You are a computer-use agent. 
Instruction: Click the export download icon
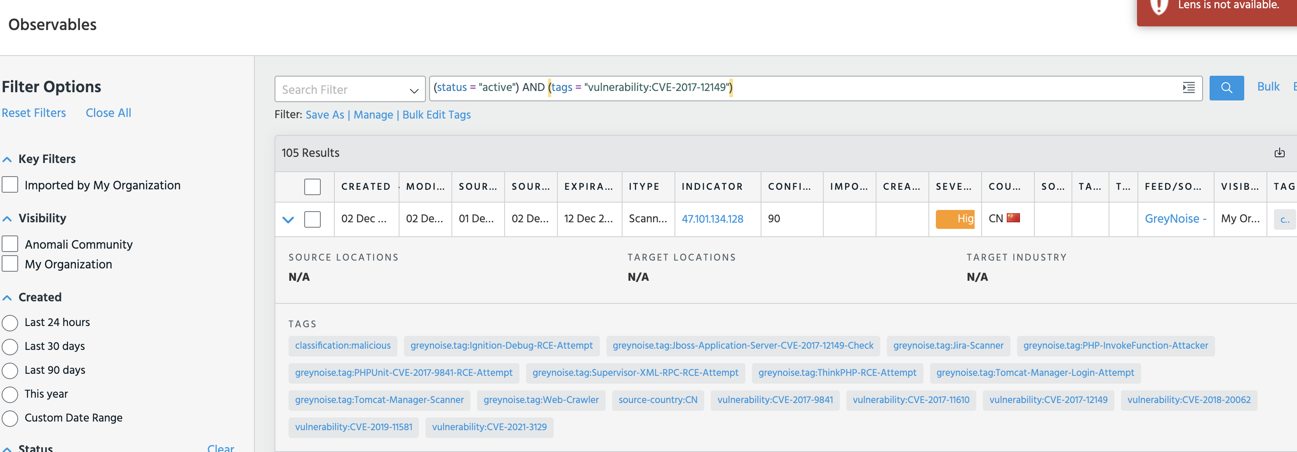1279,153
